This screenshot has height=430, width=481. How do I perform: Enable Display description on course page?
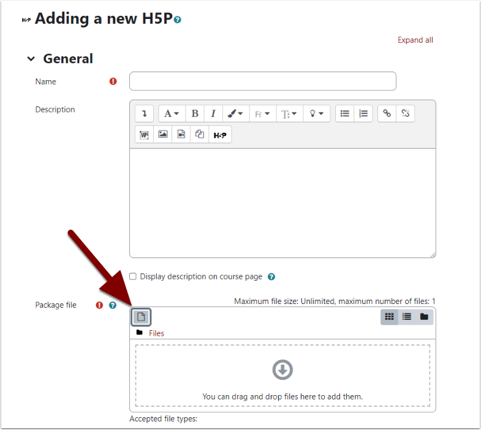point(134,276)
